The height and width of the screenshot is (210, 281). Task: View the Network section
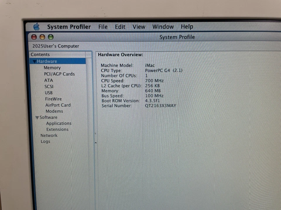click(49, 135)
